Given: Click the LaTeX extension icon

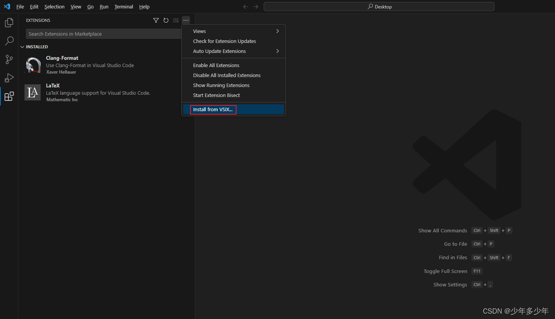Looking at the screenshot, I should click(33, 92).
